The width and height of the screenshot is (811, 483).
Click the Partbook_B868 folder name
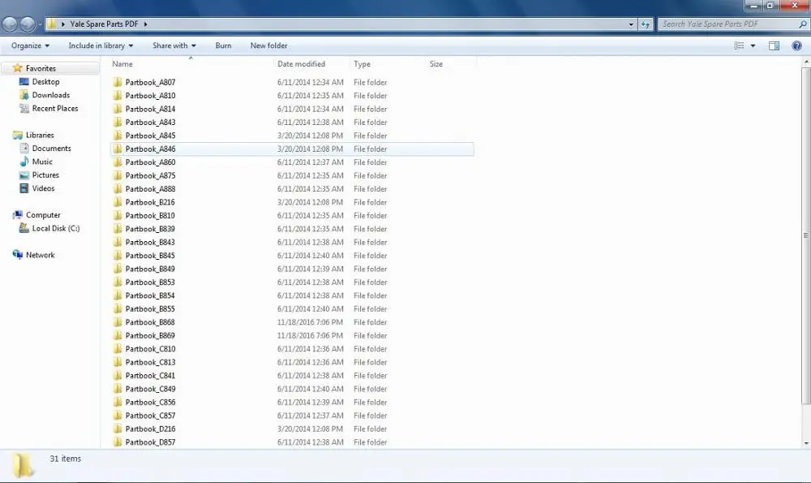pos(150,322)
